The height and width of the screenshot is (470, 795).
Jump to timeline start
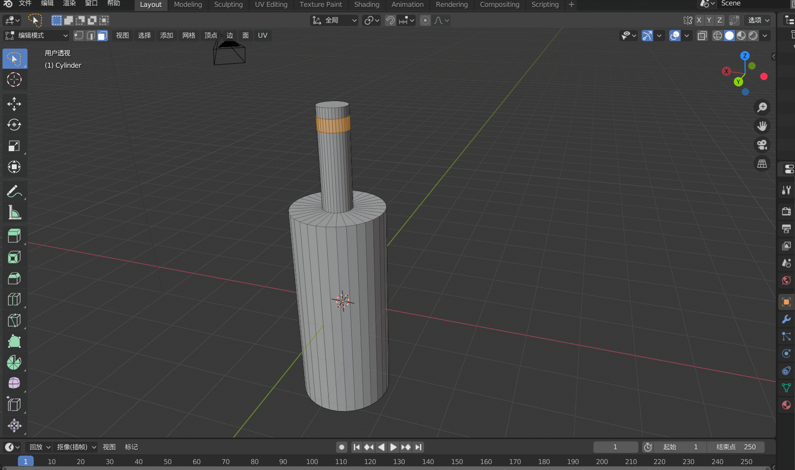(357, 447)
